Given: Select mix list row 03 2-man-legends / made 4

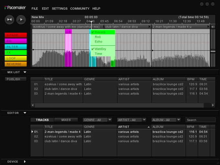Looking at the screenshot, I should (123, 93).
